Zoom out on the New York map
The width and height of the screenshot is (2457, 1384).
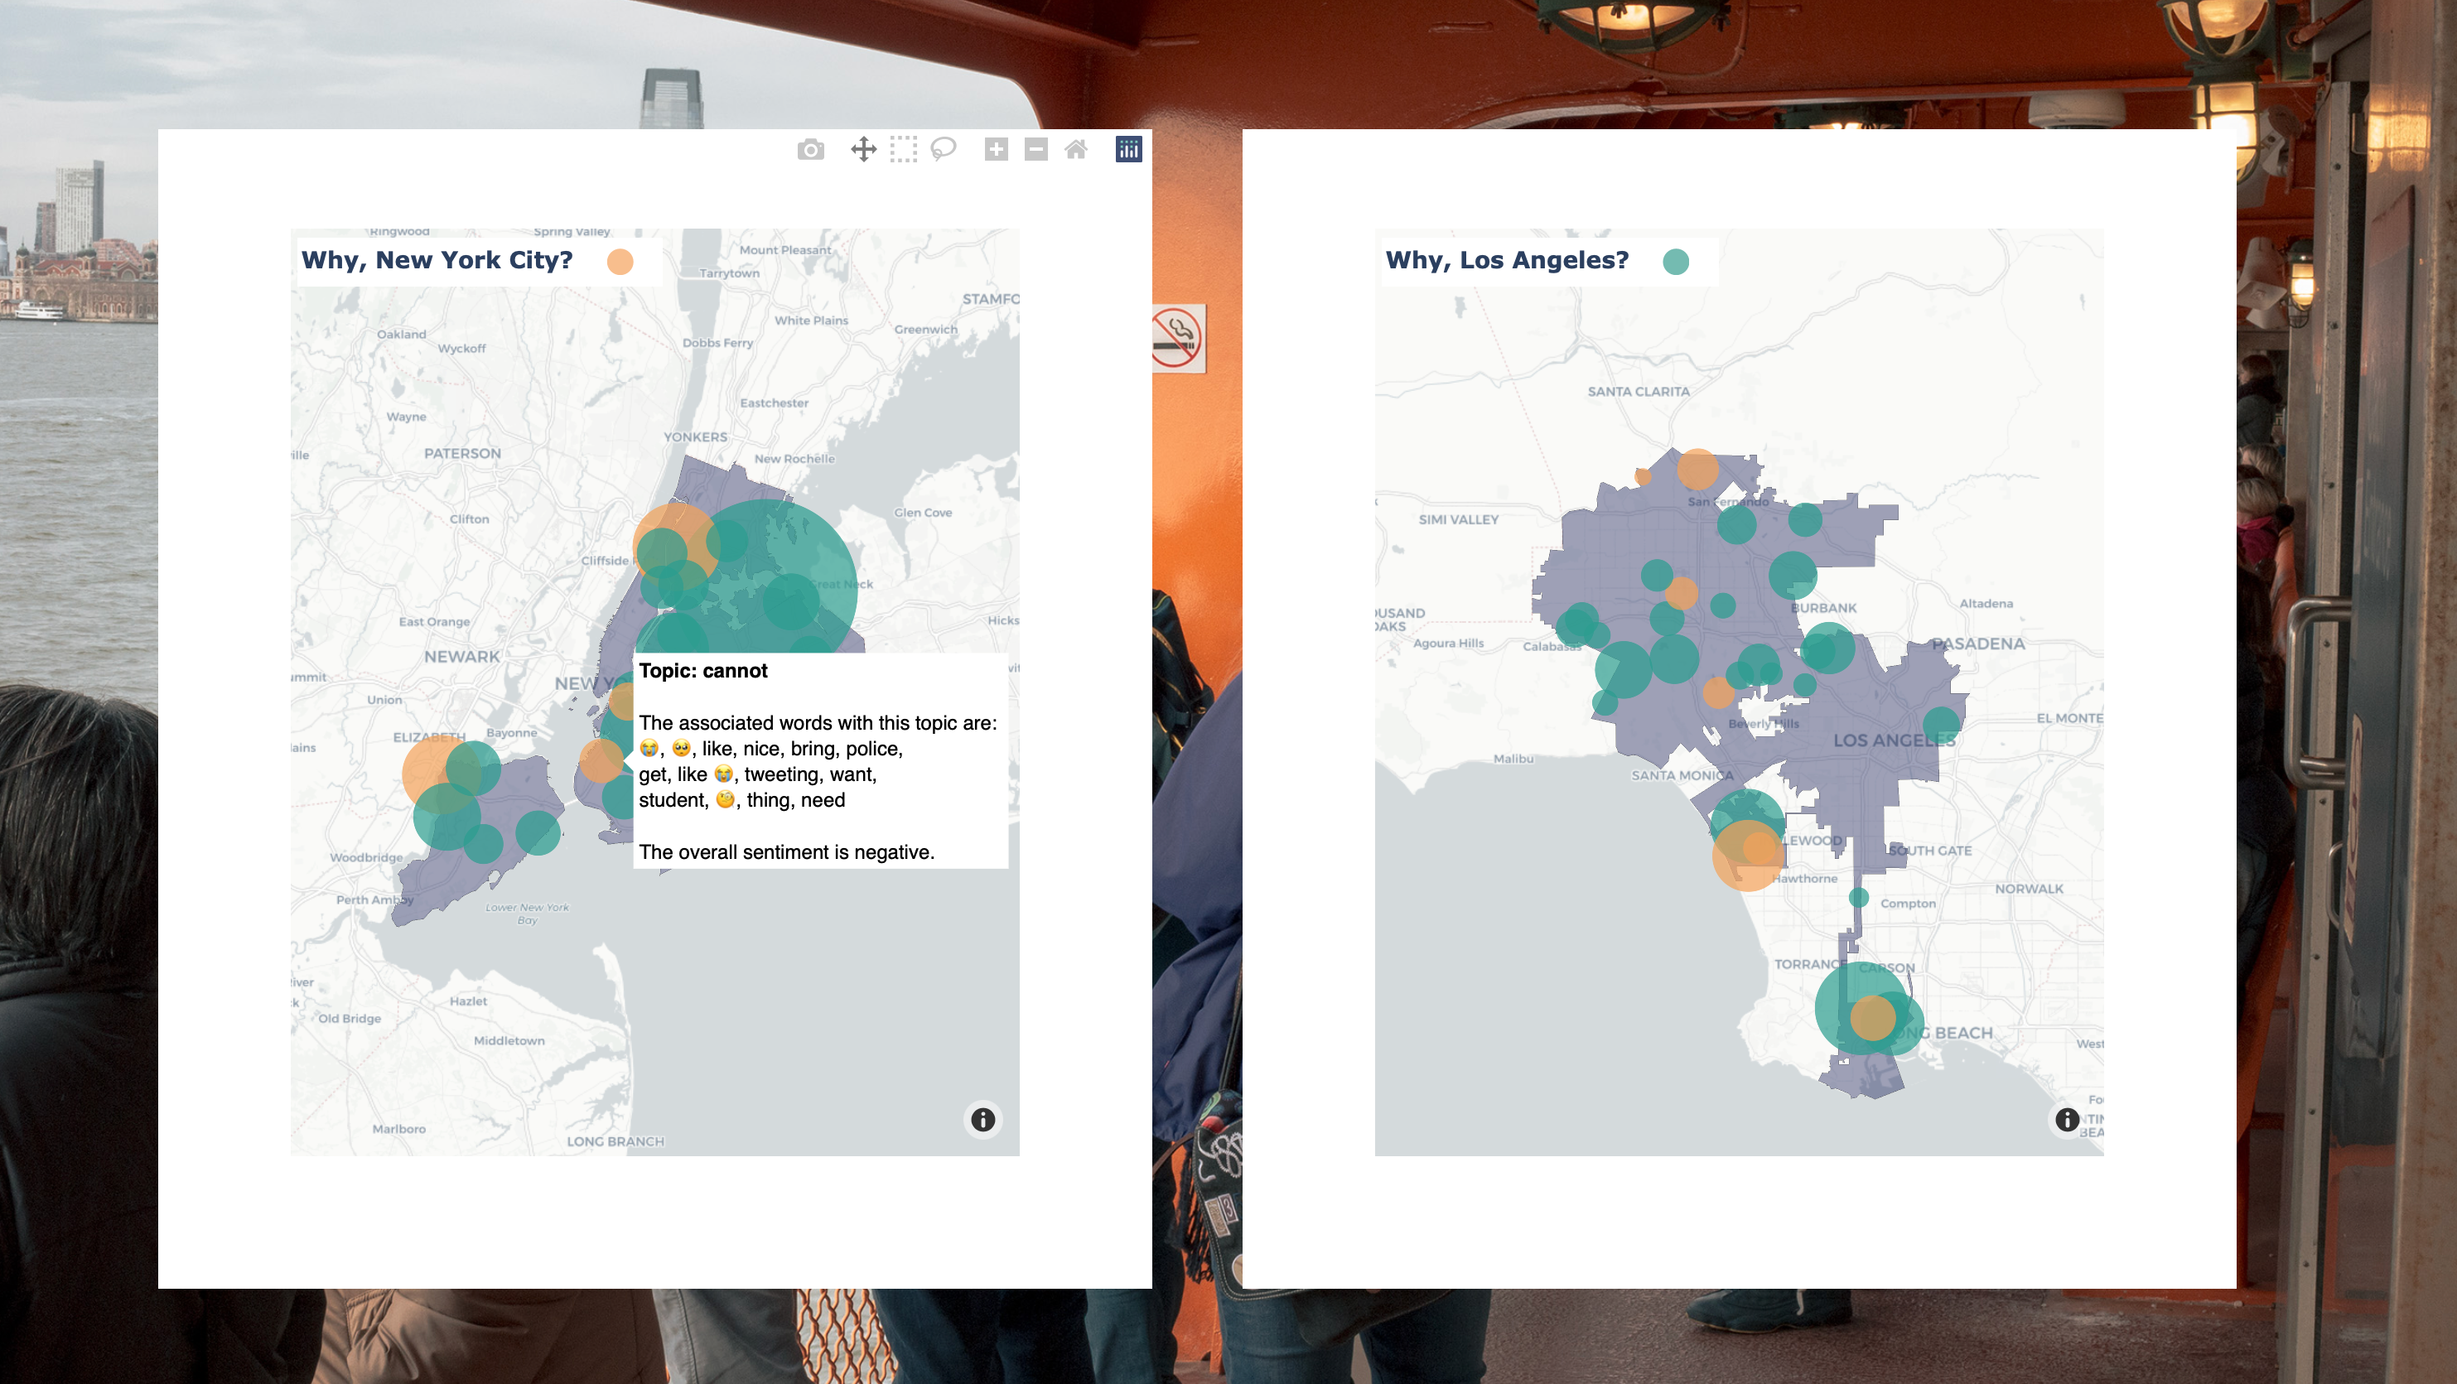click(1035, 150)
